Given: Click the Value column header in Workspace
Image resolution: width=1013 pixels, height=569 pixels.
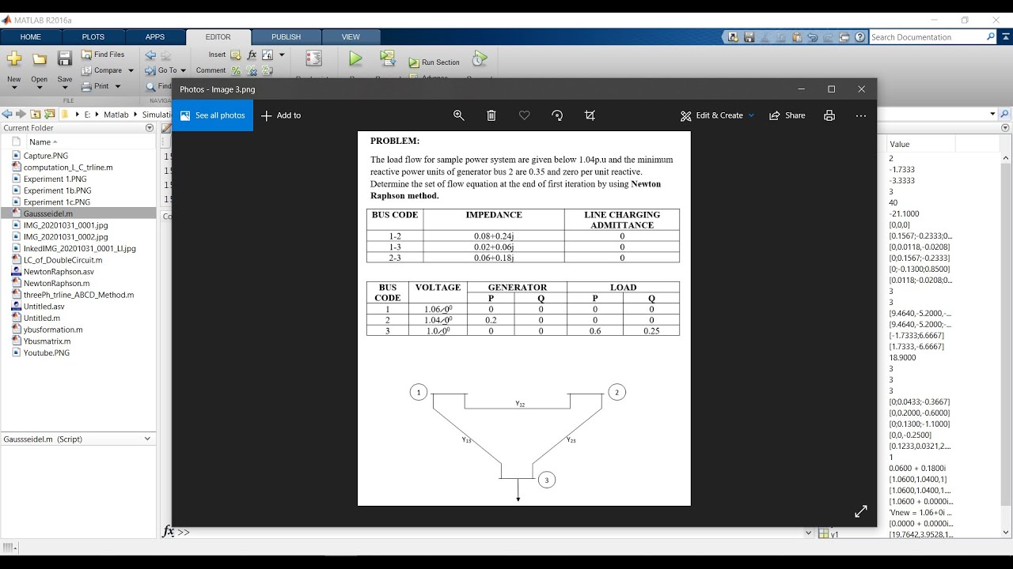Looking at the screenshot, I should 920,144.
